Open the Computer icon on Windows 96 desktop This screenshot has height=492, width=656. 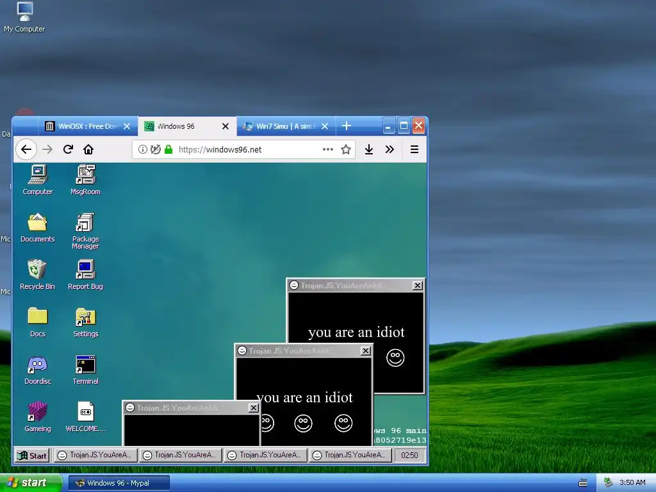pos(38,180)
